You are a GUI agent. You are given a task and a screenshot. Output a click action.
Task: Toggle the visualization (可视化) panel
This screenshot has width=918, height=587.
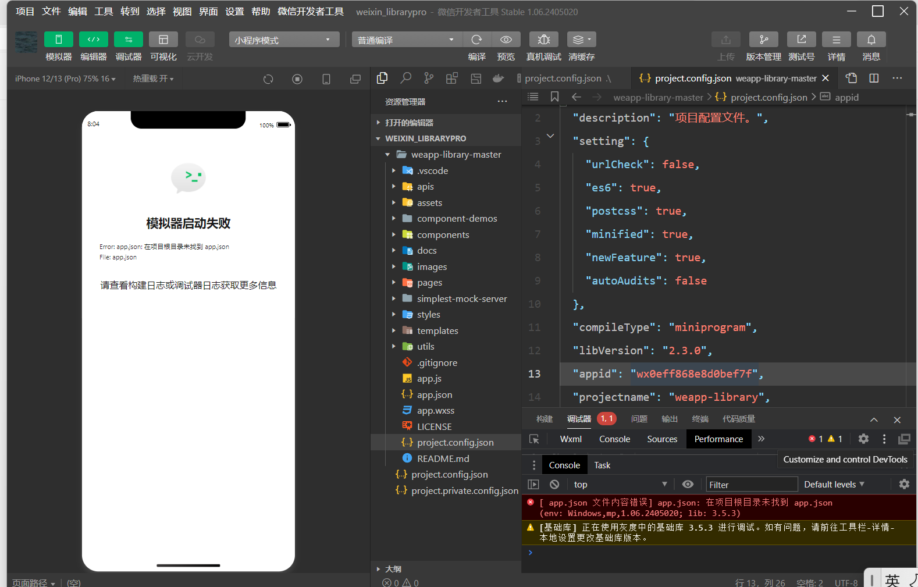pyautogui.click(x=163, y=40)
